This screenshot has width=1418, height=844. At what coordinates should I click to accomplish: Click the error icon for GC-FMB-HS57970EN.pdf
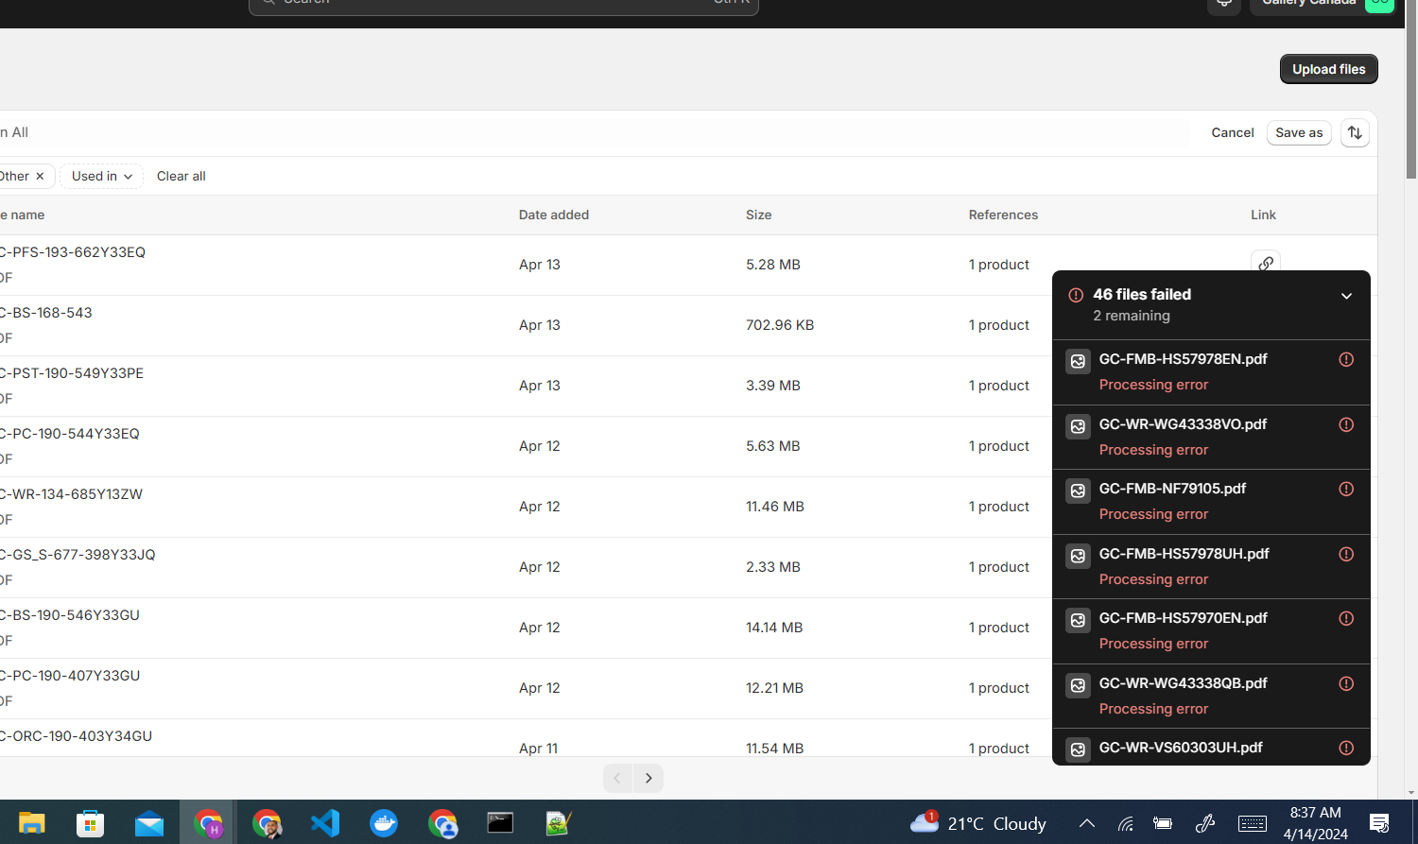[x=1346, y=618]
